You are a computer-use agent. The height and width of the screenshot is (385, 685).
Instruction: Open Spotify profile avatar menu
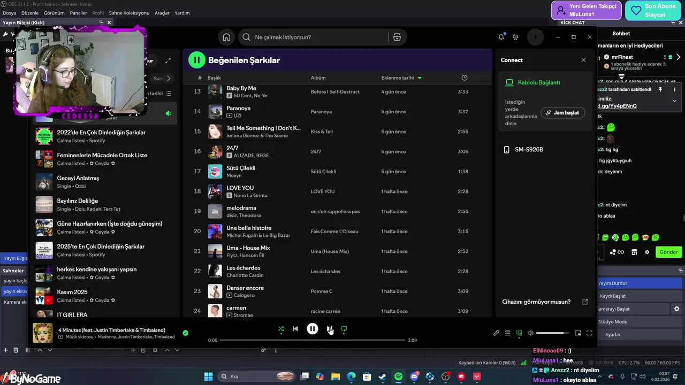[535, 37]
